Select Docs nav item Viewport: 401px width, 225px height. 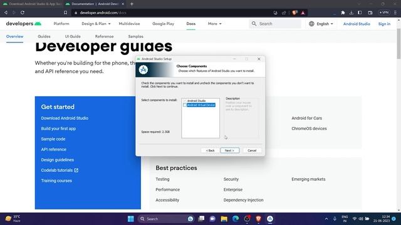[x=190, y=24]
